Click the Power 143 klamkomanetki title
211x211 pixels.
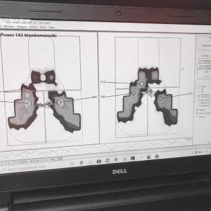click(29, 35)
